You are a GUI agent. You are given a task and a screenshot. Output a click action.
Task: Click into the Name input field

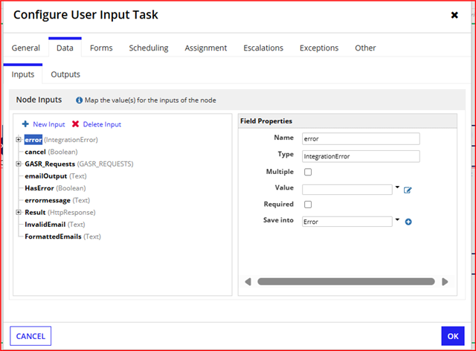click(361, 139)
